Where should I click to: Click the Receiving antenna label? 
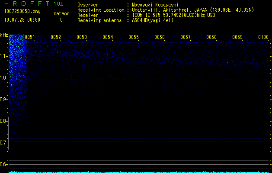(x=99, y=20)
